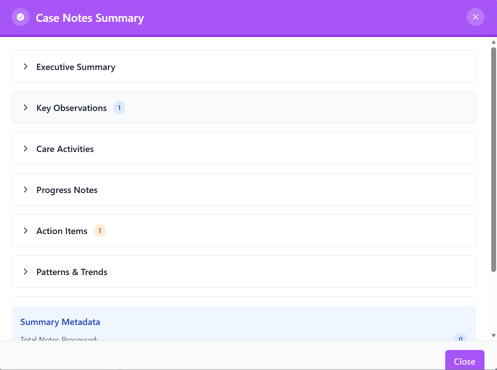
Task: Open the Key Observations section title
Action: pos(72,108)
